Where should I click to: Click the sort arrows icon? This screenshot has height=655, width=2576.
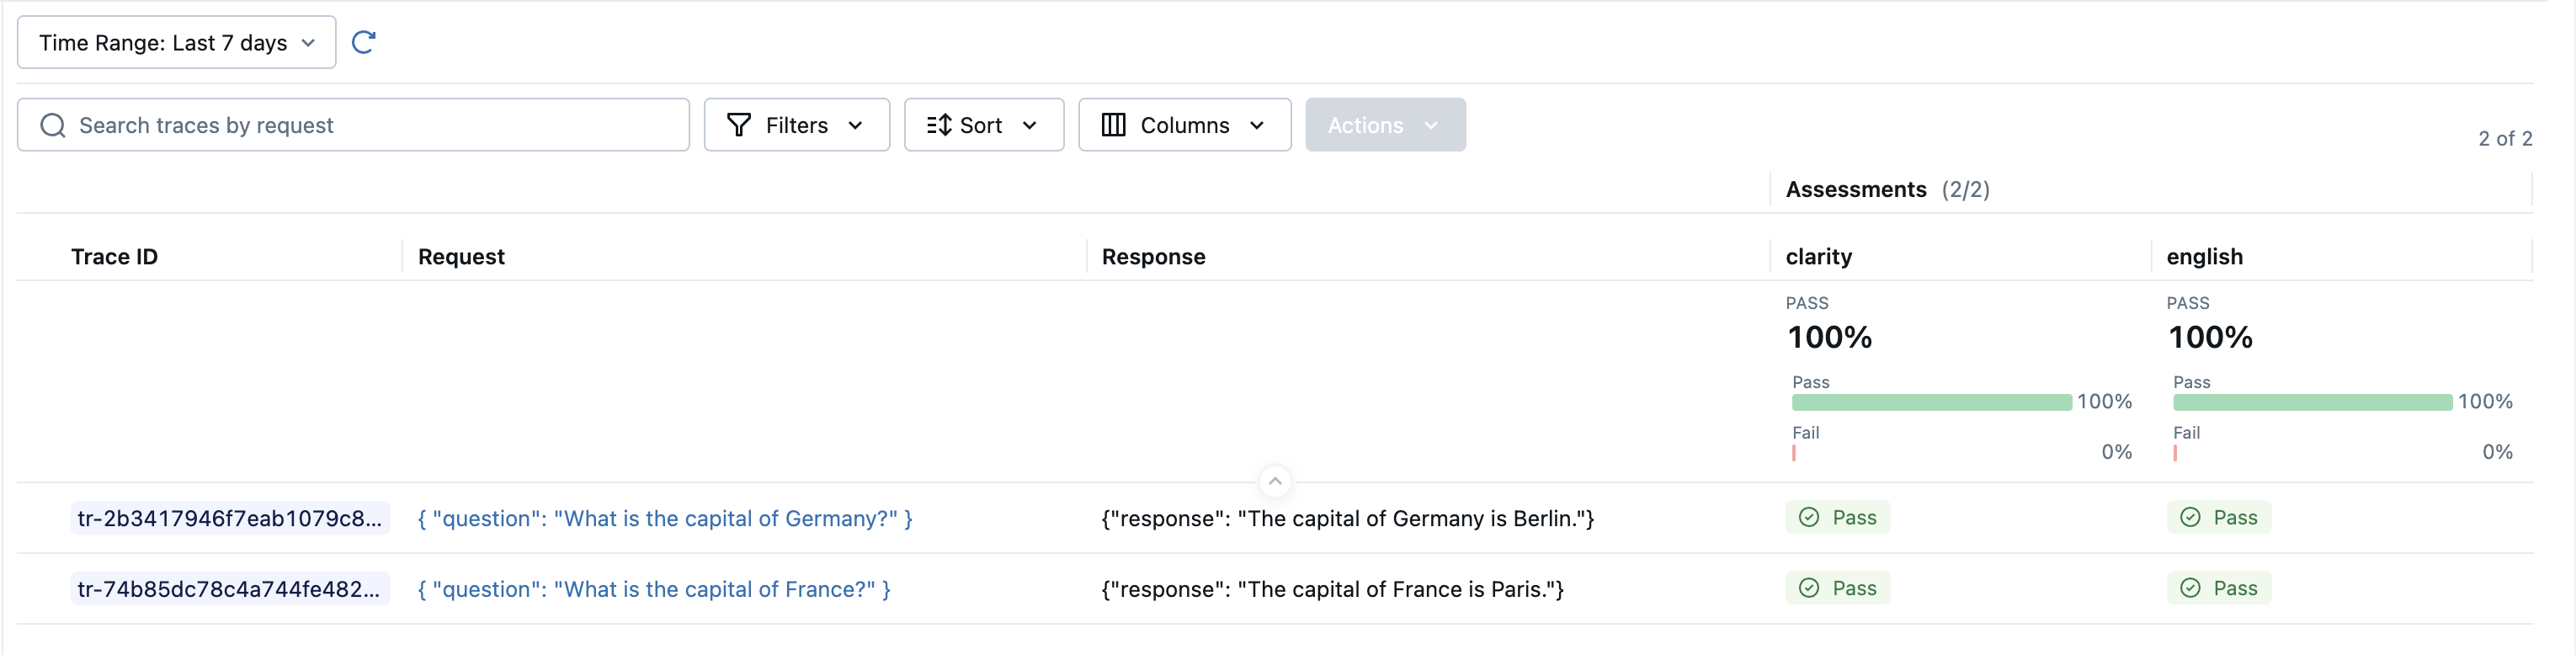(938, 125)
